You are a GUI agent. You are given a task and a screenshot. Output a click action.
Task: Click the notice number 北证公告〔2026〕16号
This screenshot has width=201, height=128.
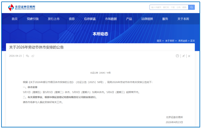[x=100, y=73]
